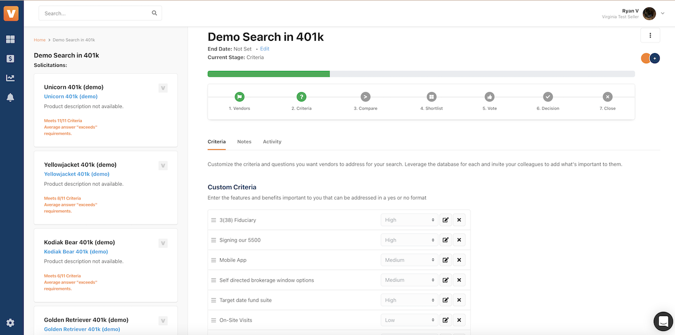675x335 pixels.
Task: Delete the Self directed brokerage criterion
Action: [459, 280]
